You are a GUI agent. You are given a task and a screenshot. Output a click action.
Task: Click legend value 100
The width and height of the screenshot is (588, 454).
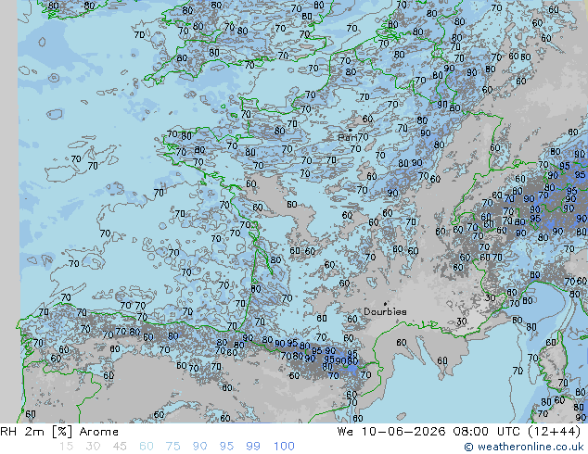coord(284,447)
